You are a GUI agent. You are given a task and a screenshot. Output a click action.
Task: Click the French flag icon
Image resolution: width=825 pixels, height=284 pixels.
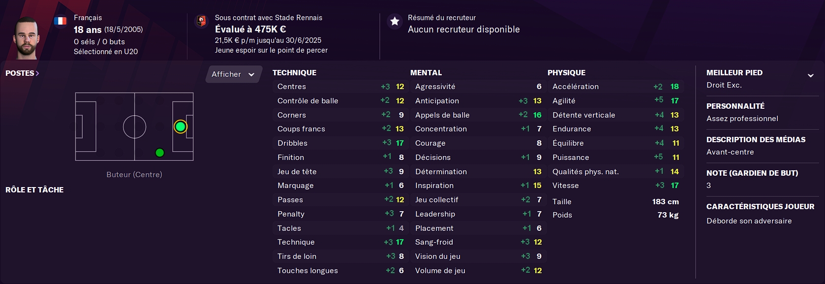point(60,21)
